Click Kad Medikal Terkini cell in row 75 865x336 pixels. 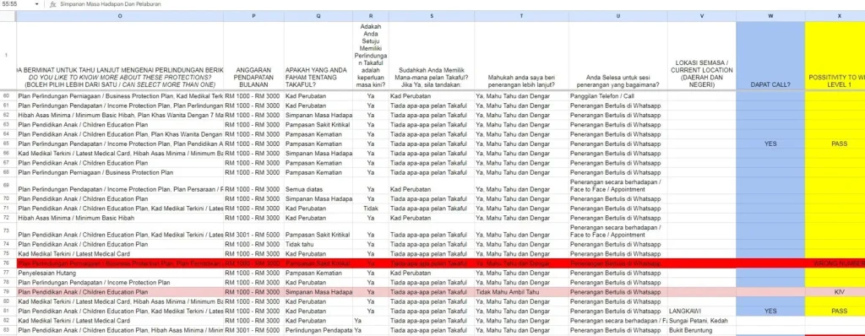[x=120, y=254]
